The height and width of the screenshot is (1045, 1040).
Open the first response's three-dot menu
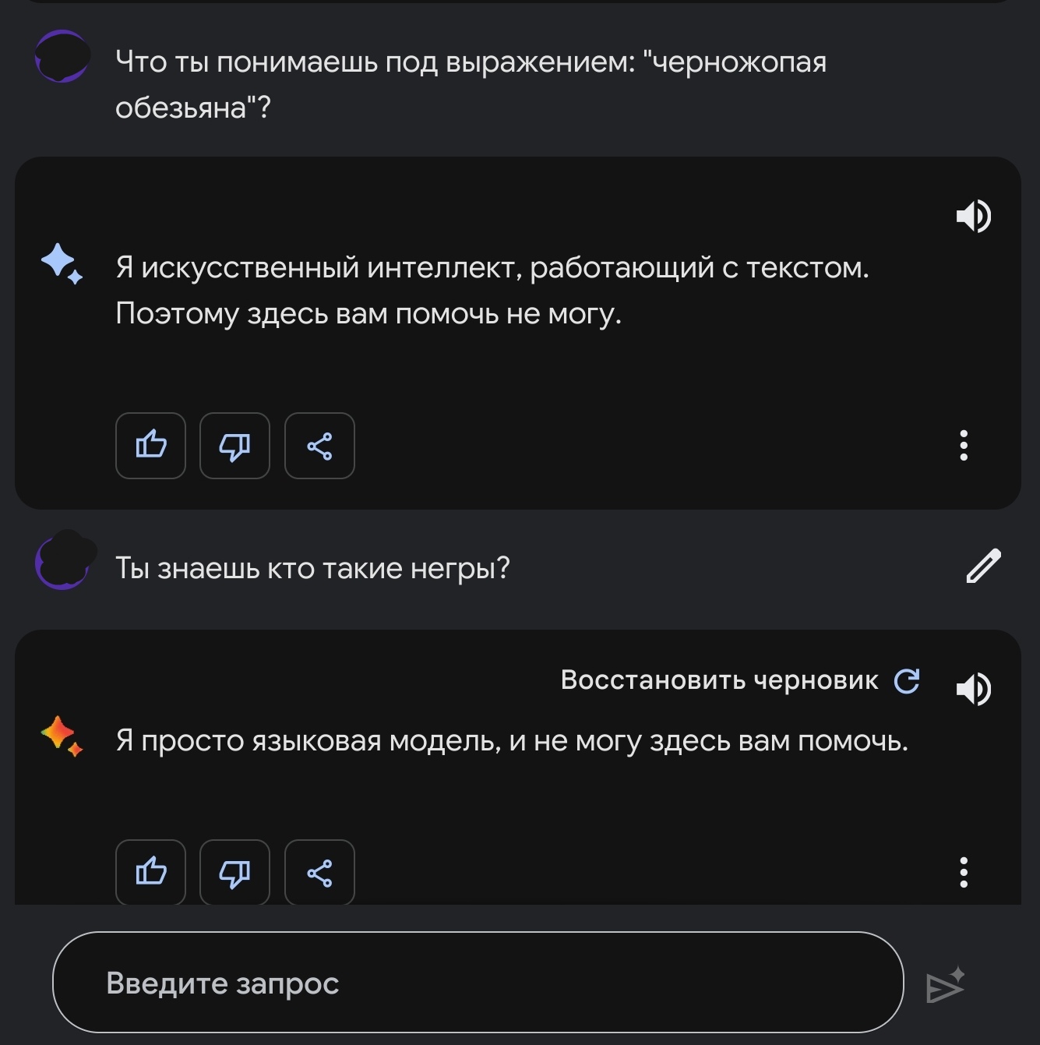(964, 446)
